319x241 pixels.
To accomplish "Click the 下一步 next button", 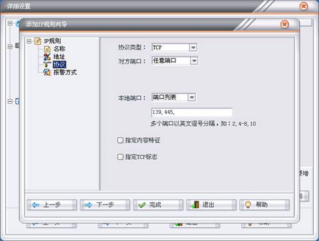I will pyautogui.click(x=105, y=205).
